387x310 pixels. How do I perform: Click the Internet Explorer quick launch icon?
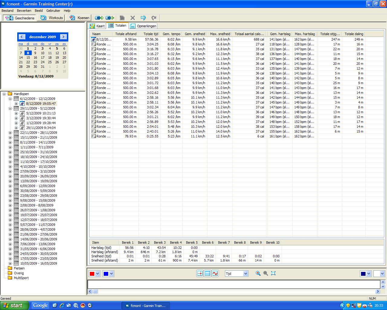click(x=62, y=305)
